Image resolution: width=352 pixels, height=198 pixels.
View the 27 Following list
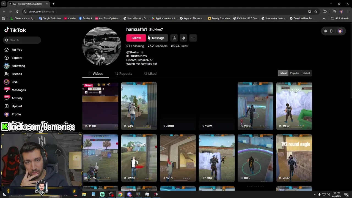point(135,46)
